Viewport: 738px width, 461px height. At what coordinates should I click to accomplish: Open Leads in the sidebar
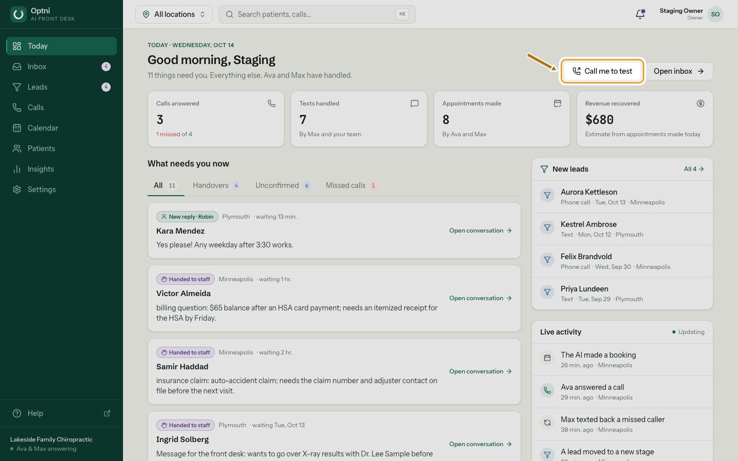click(x=61, y=87)
